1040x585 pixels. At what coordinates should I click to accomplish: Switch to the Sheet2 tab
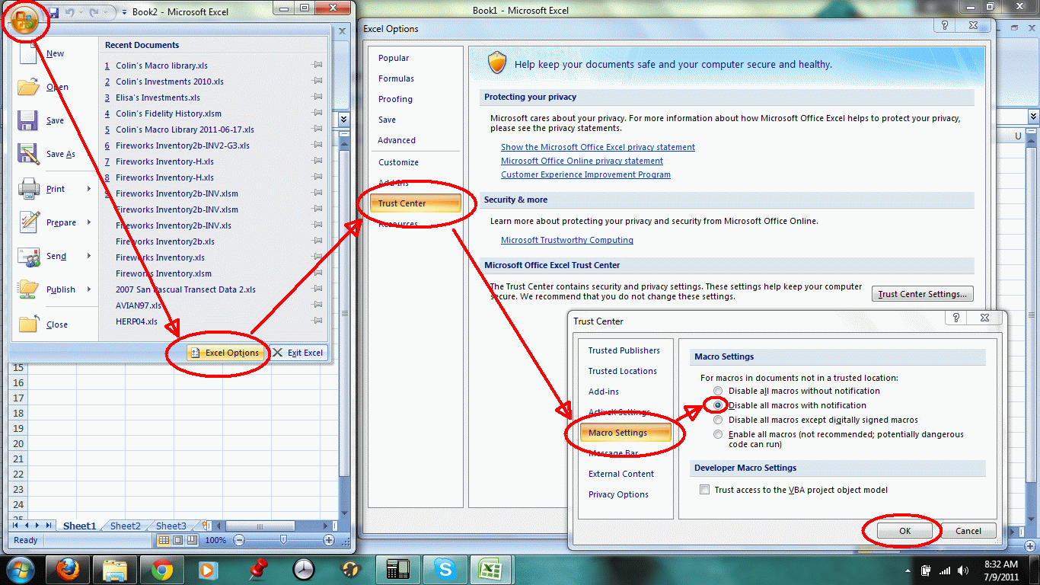(x=125, y=525)
